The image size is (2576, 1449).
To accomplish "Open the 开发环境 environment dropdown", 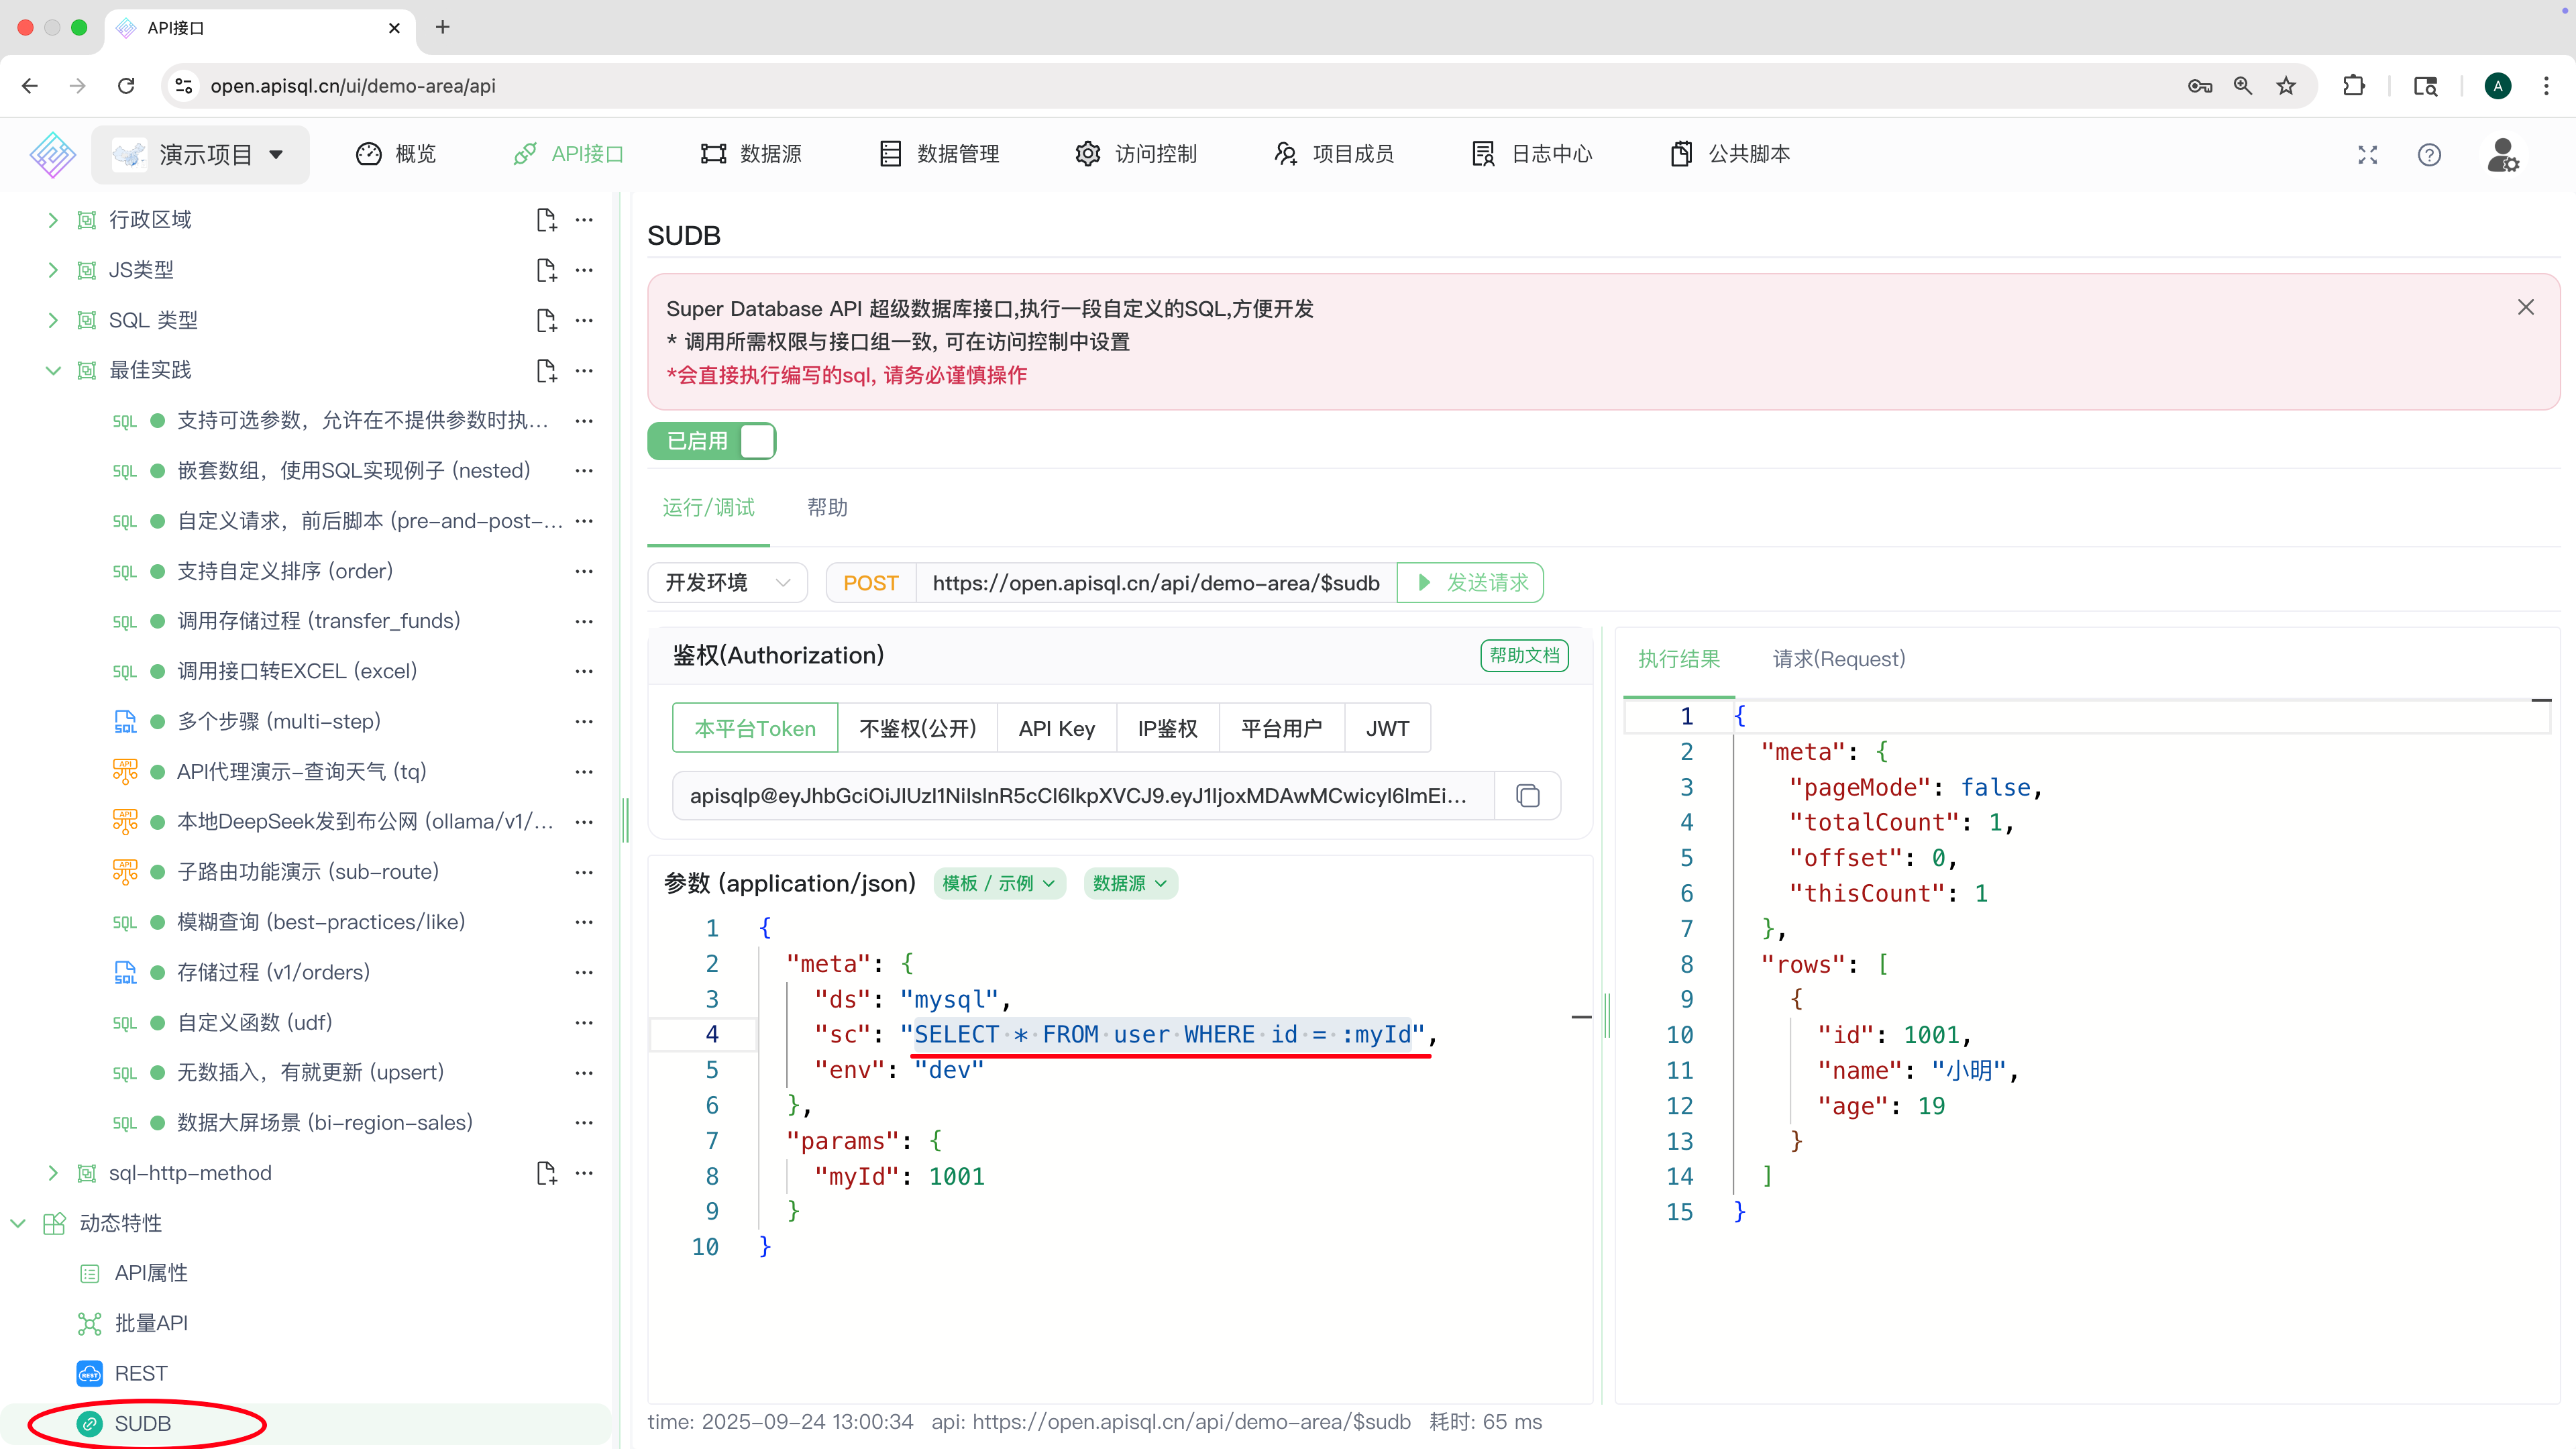I will click(x=727, y=582).
